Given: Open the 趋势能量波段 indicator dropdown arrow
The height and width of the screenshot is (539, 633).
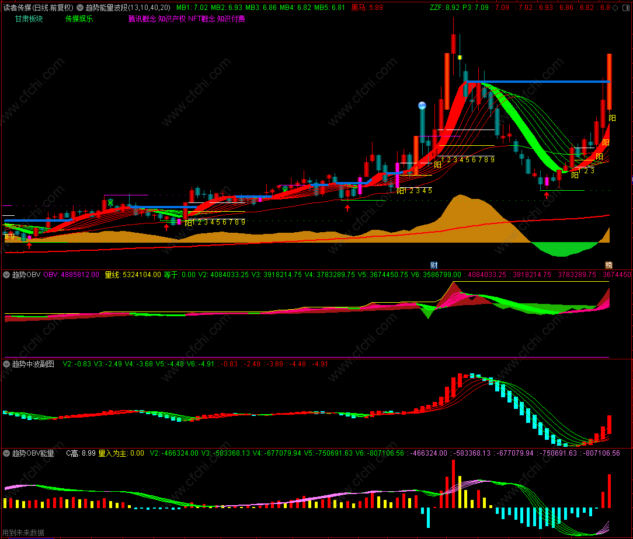Looking at the screenshot, I should [80, 8].
